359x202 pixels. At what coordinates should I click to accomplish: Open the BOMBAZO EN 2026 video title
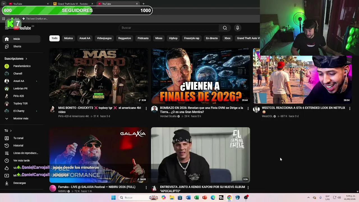[202, 110]
